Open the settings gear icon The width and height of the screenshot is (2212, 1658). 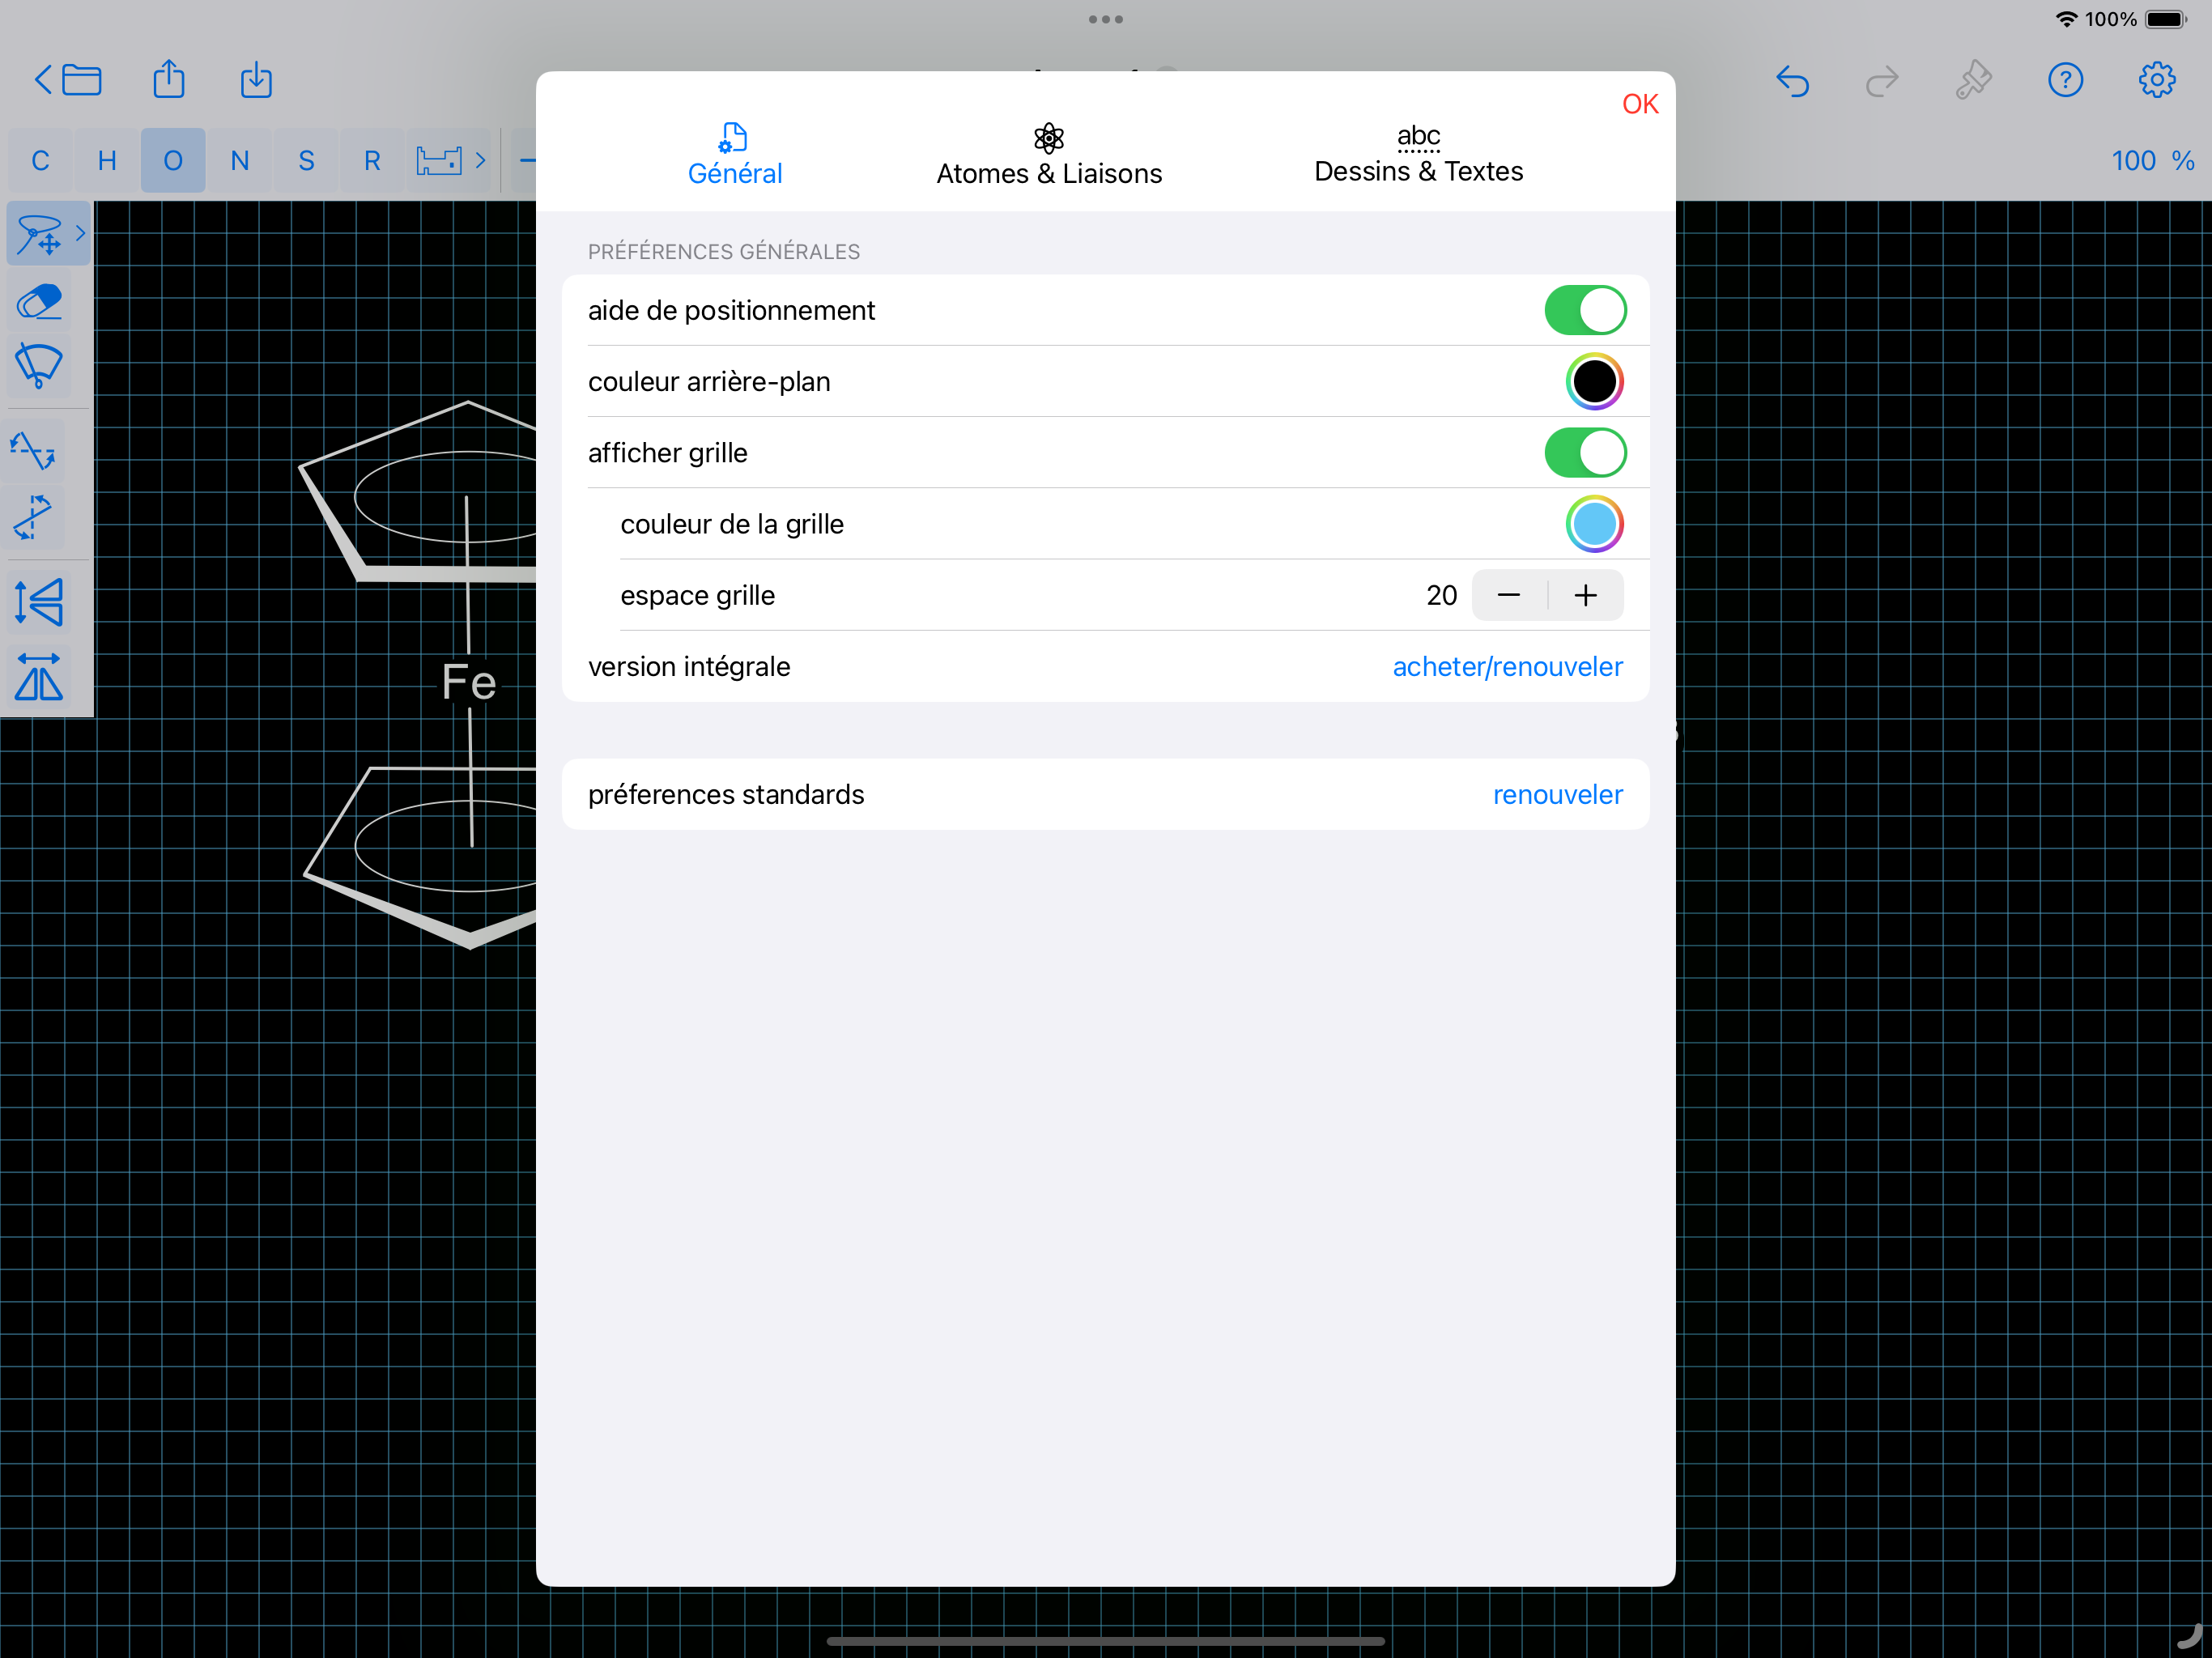2157,80
